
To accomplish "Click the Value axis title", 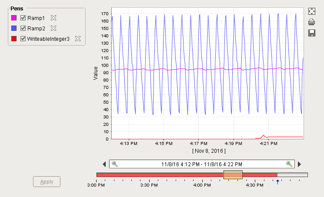I will 96,73.
